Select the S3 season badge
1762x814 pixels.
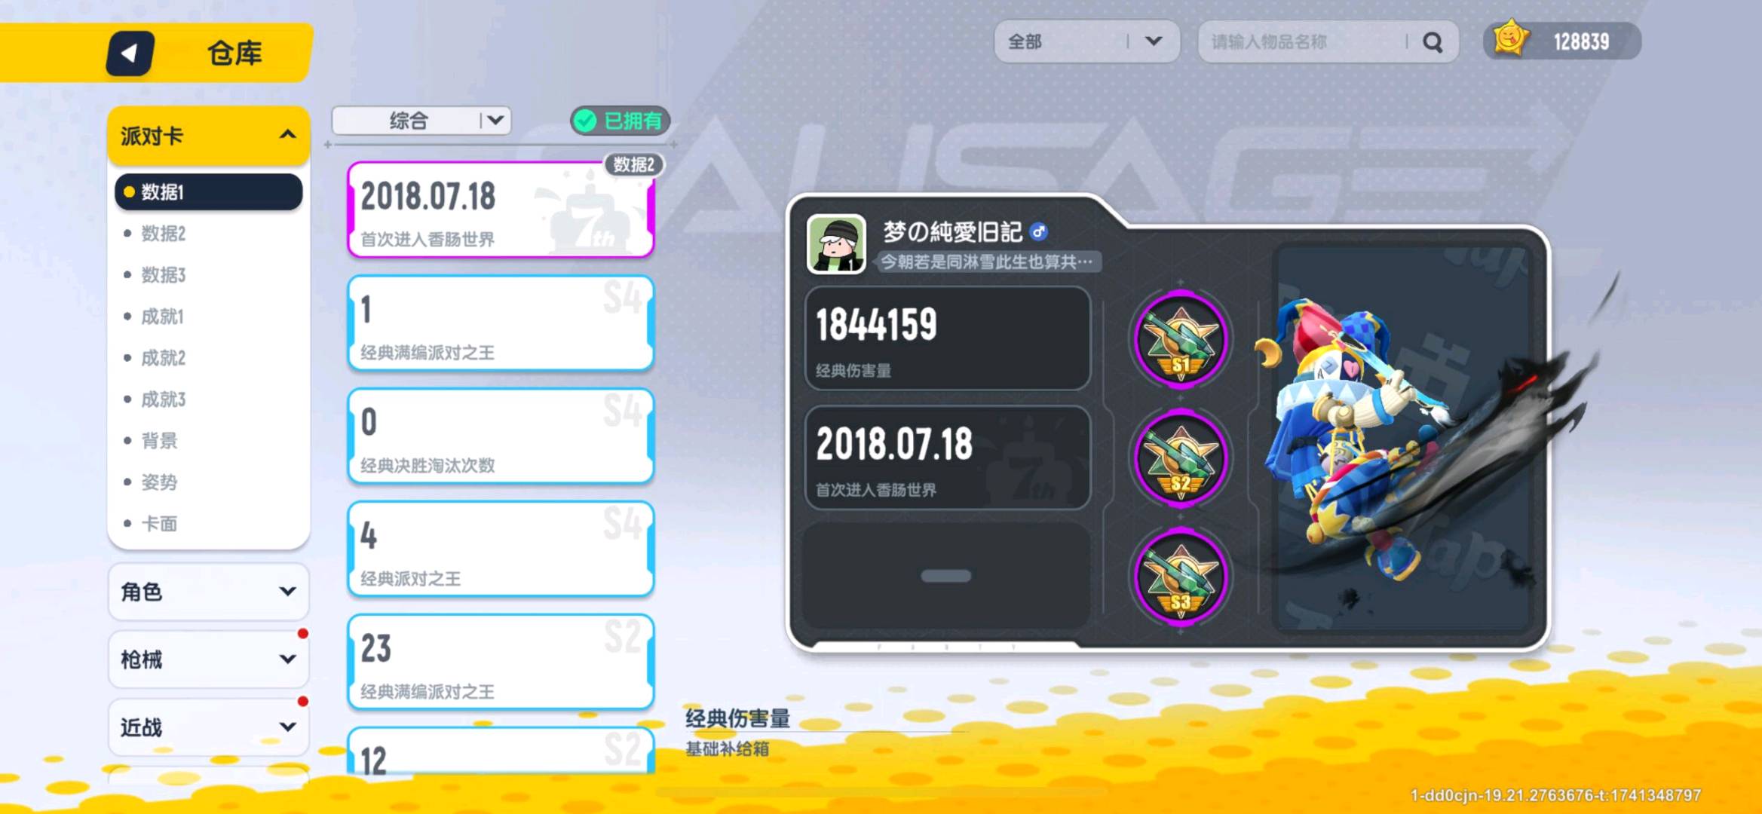1181,578
